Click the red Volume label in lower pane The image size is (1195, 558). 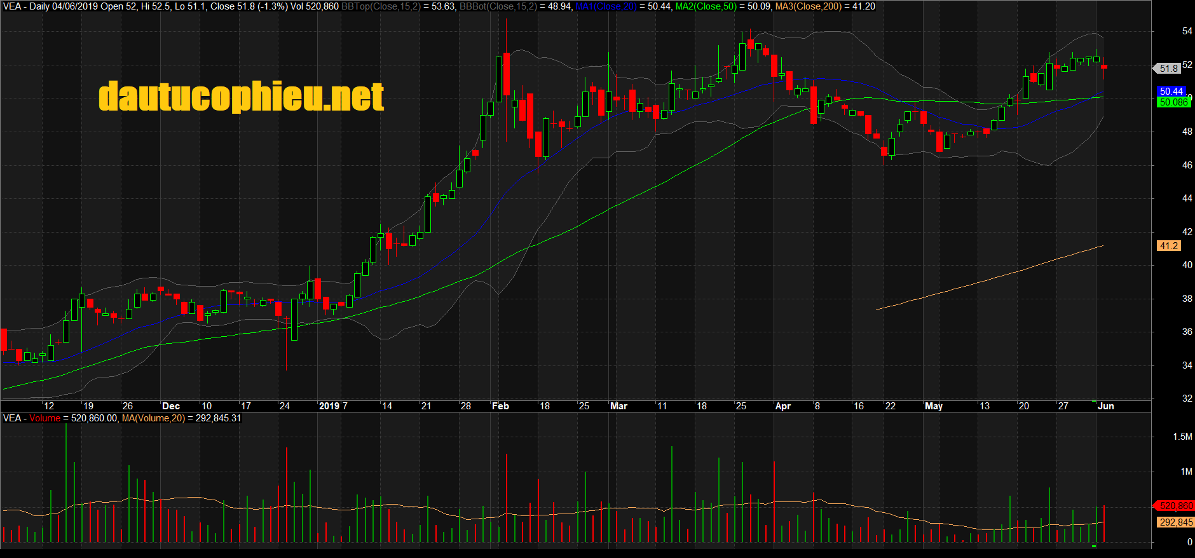pos(44,418)
